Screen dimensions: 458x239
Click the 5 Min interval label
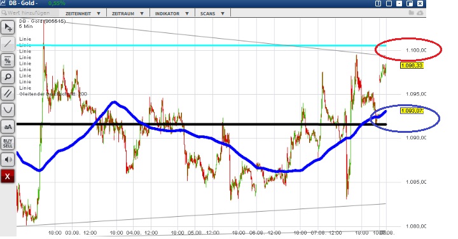[26, 26]
